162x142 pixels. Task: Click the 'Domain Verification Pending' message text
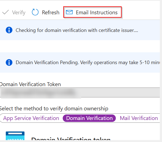coord(88,62)
